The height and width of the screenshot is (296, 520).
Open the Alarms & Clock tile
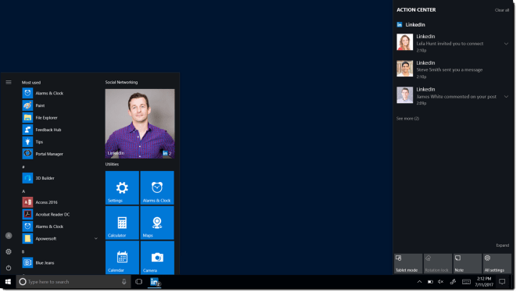(158, 188)
